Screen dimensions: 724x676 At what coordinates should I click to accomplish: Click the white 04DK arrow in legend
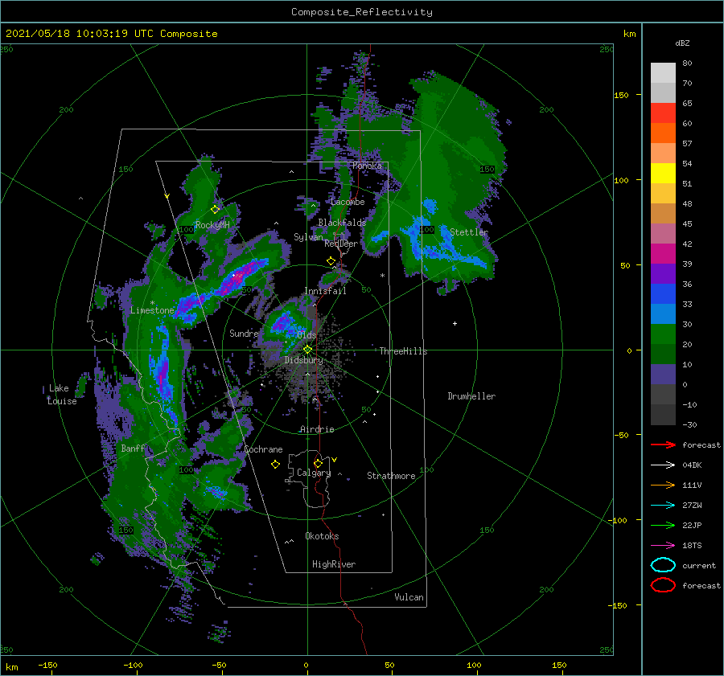[x=663, y=465]
